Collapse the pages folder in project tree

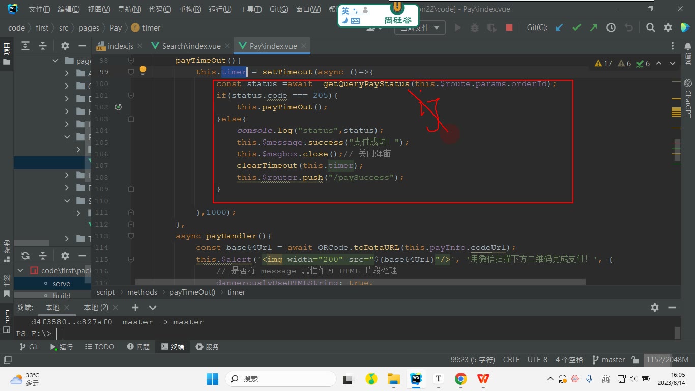coord(56,61)
